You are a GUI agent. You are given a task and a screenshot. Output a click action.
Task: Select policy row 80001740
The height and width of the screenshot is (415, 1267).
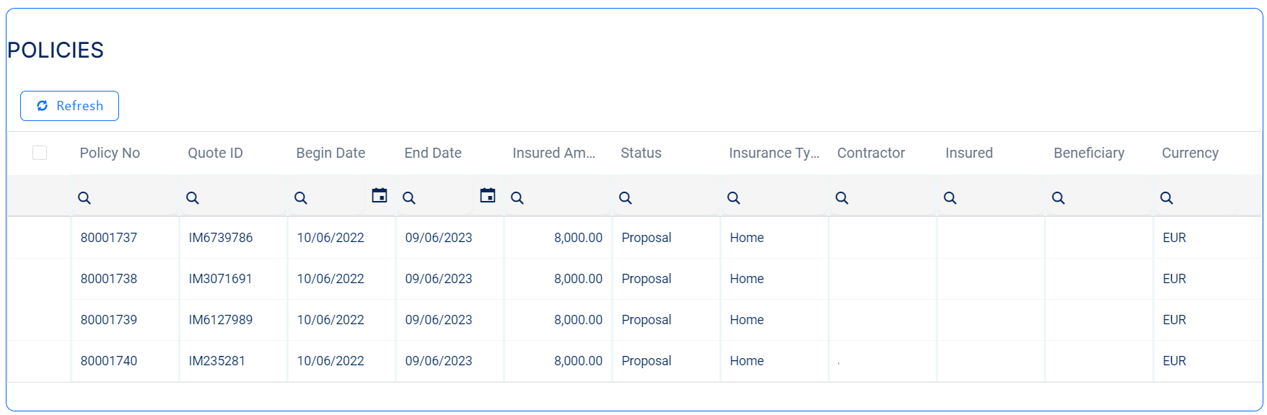pyautogui.click(x=109, y=361)
